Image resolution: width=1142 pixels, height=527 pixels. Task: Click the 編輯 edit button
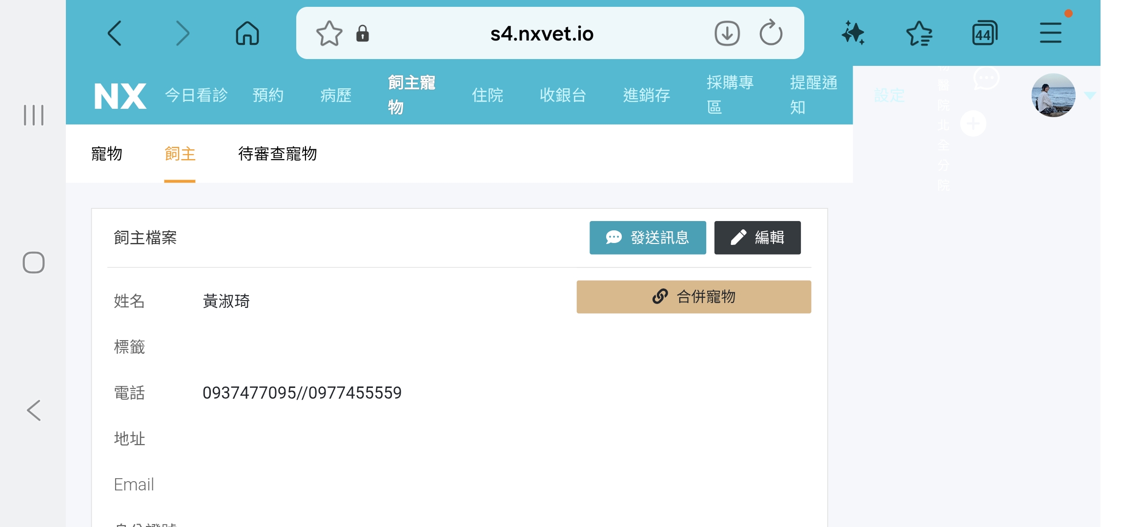coord(757,238)
